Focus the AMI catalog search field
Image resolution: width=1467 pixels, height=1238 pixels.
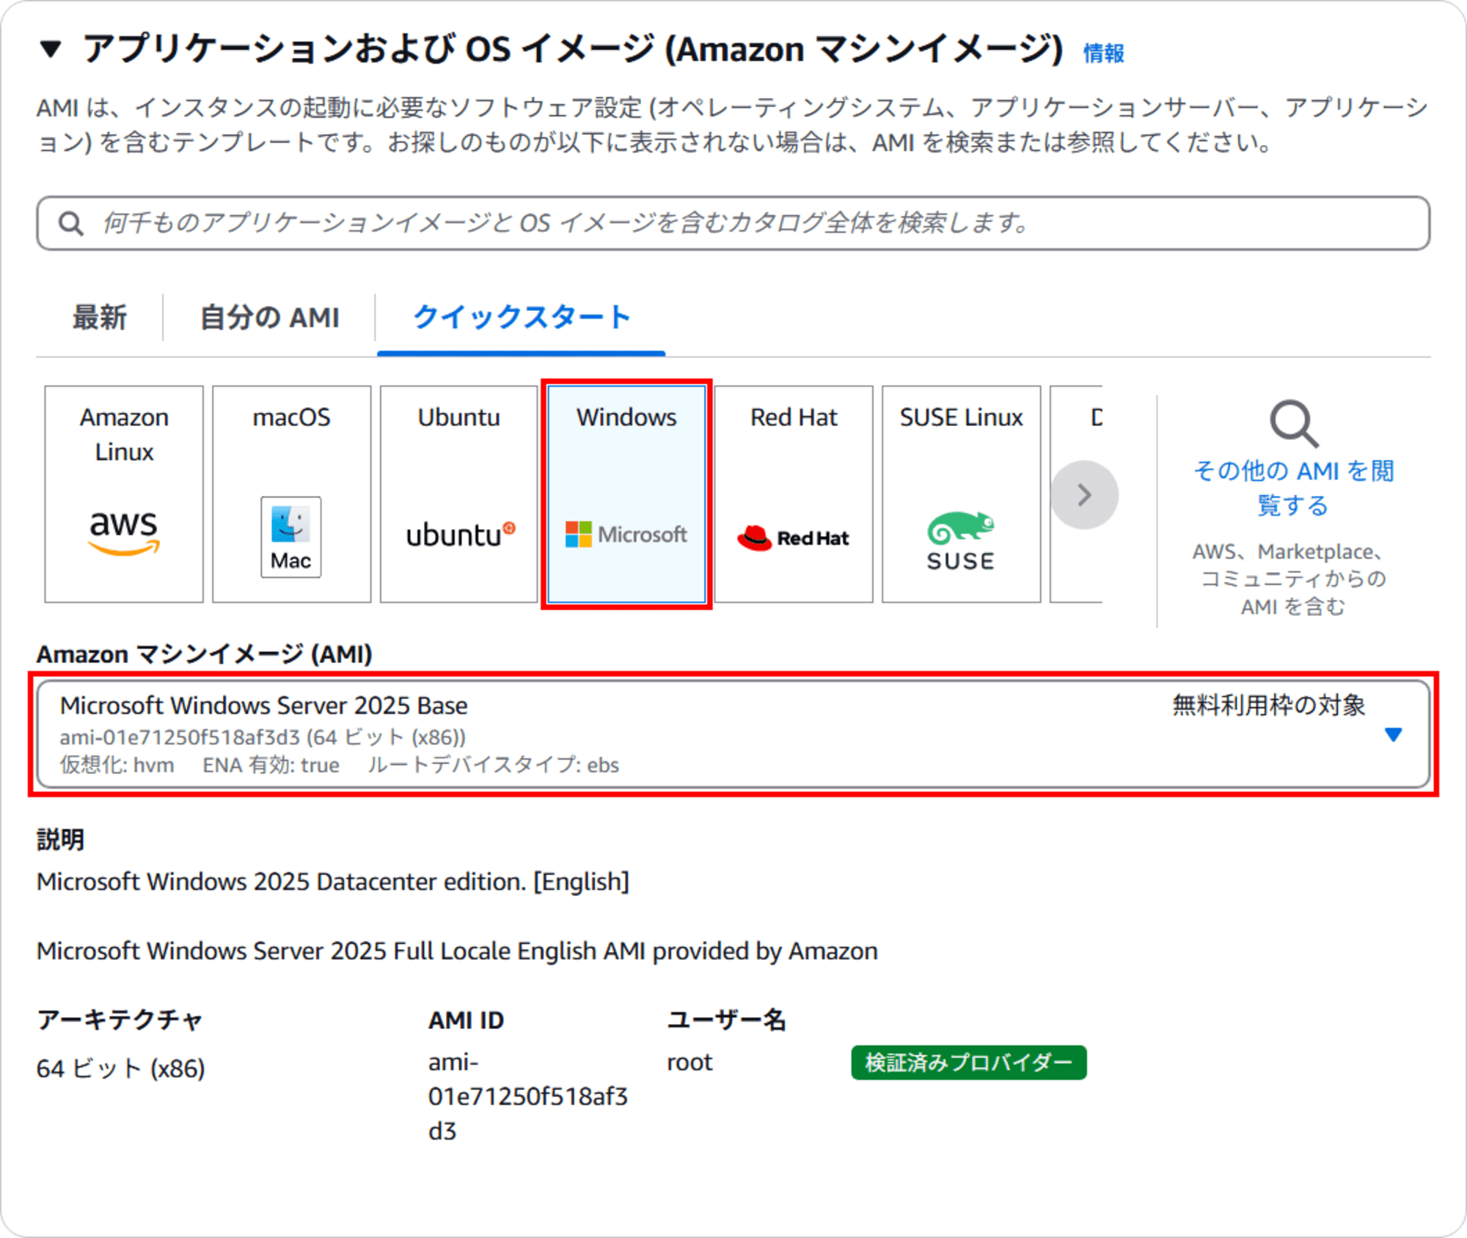click(x=733, y=223)
